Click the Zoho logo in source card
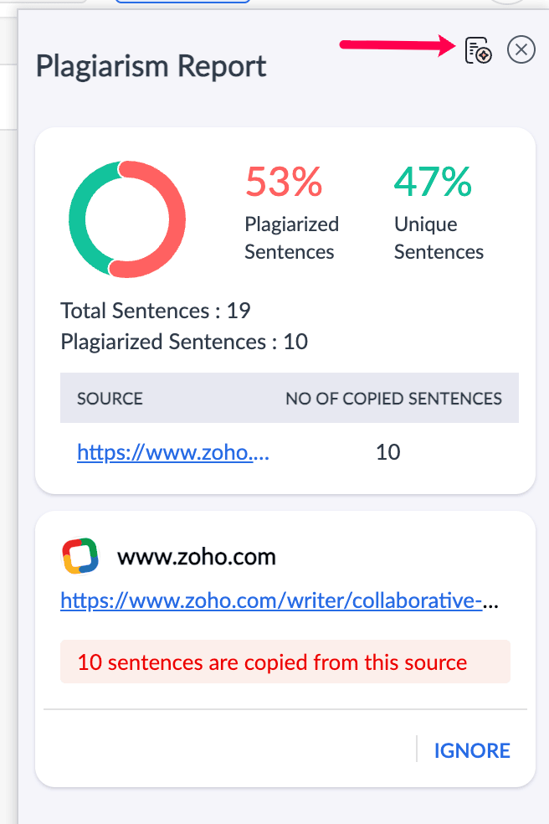This screenshot has height=824, width=549. [80, 556]
